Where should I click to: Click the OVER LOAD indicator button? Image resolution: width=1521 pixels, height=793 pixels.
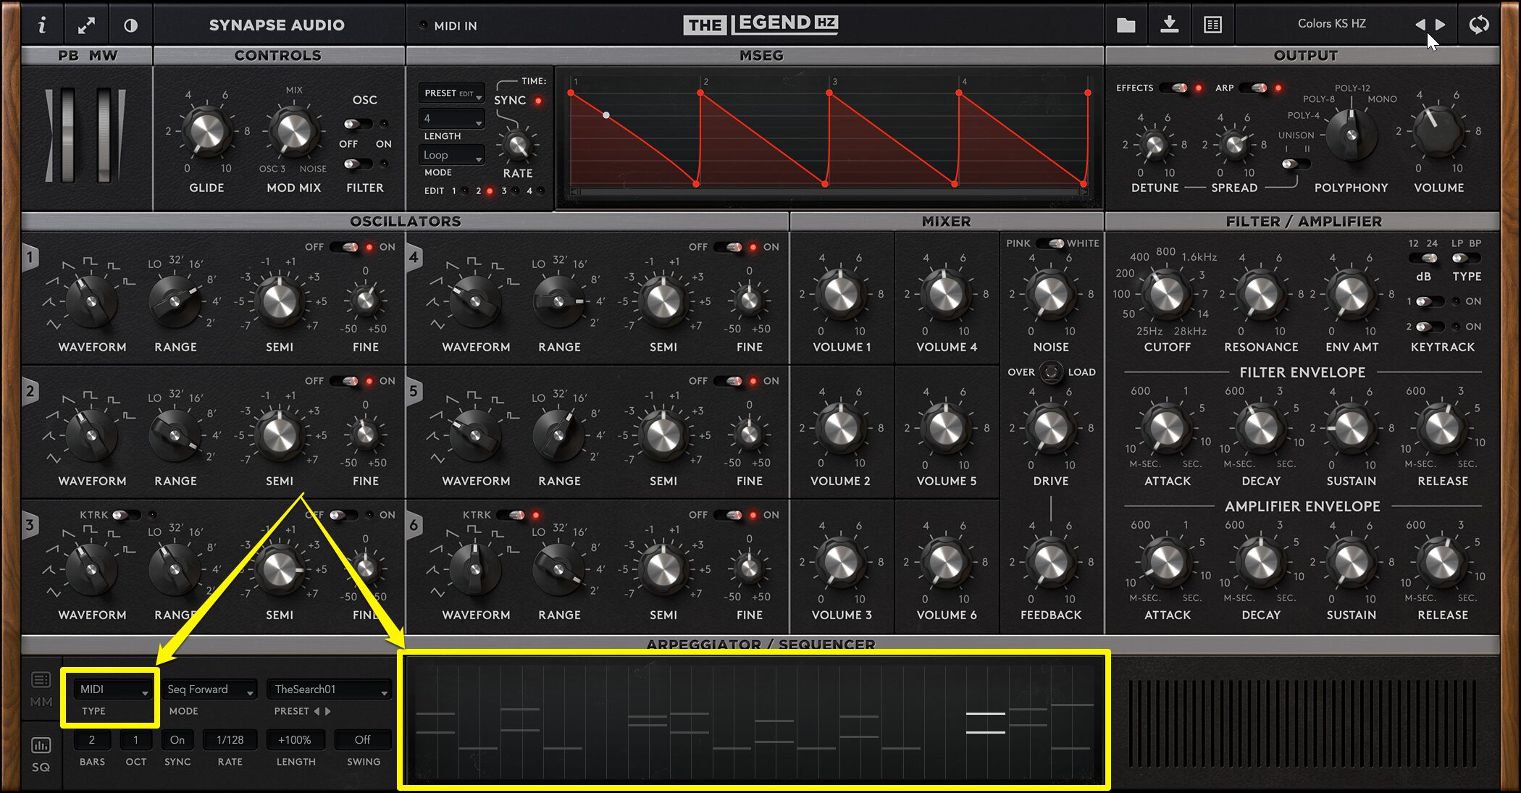1051,372
